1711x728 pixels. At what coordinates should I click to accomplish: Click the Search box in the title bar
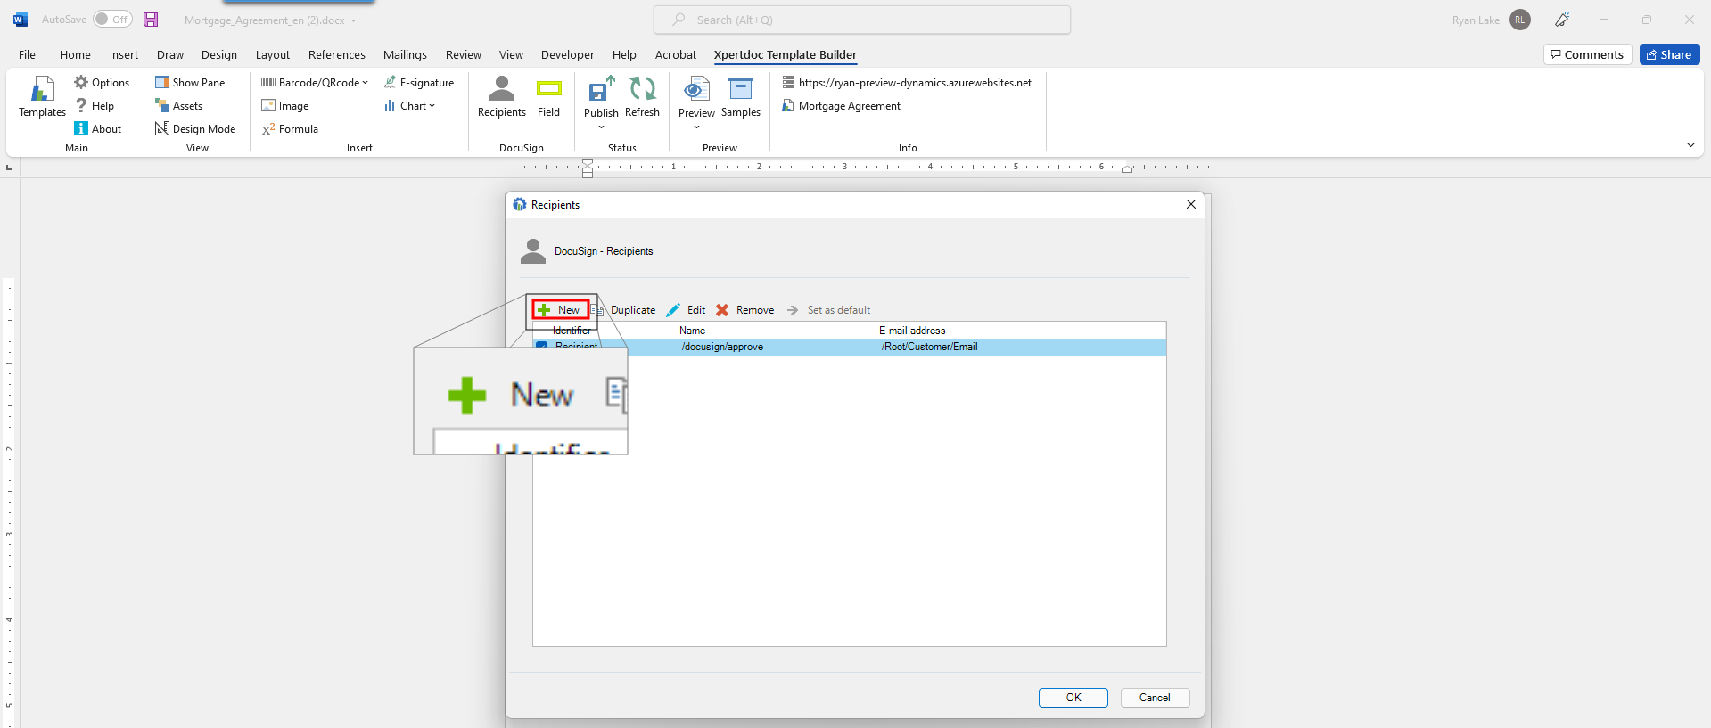point(862,20)
